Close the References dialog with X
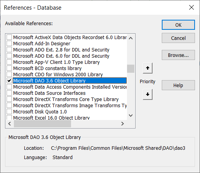Viewport: 200px width, 173px height. 192,7
